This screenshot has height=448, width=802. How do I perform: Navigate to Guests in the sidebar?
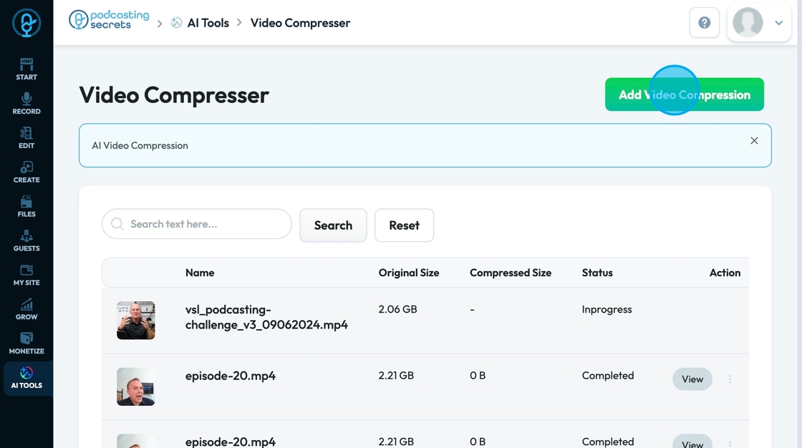point(26,241)
